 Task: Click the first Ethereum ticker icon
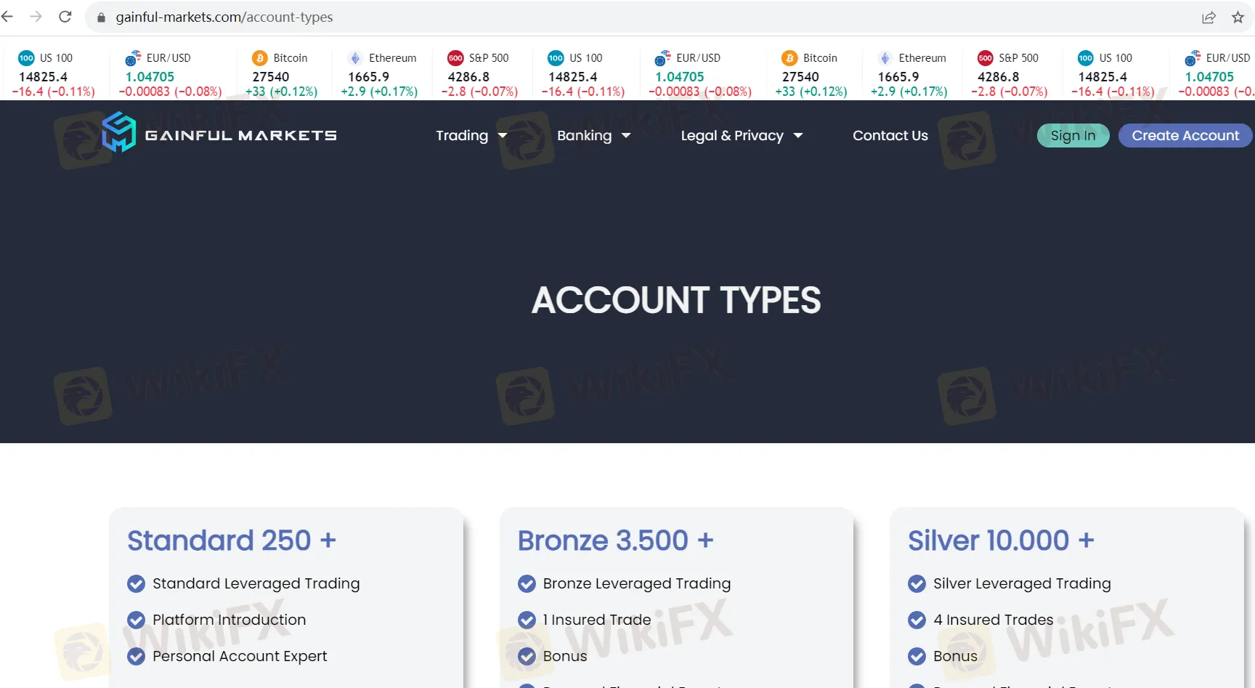coord(355,58)
